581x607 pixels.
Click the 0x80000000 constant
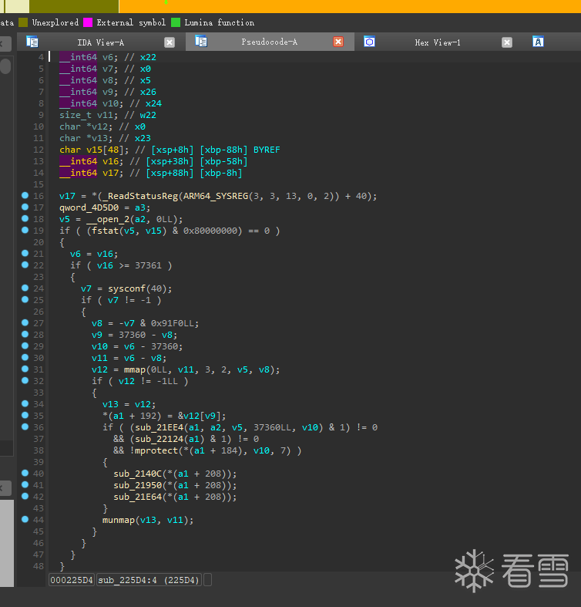(210, 231)
